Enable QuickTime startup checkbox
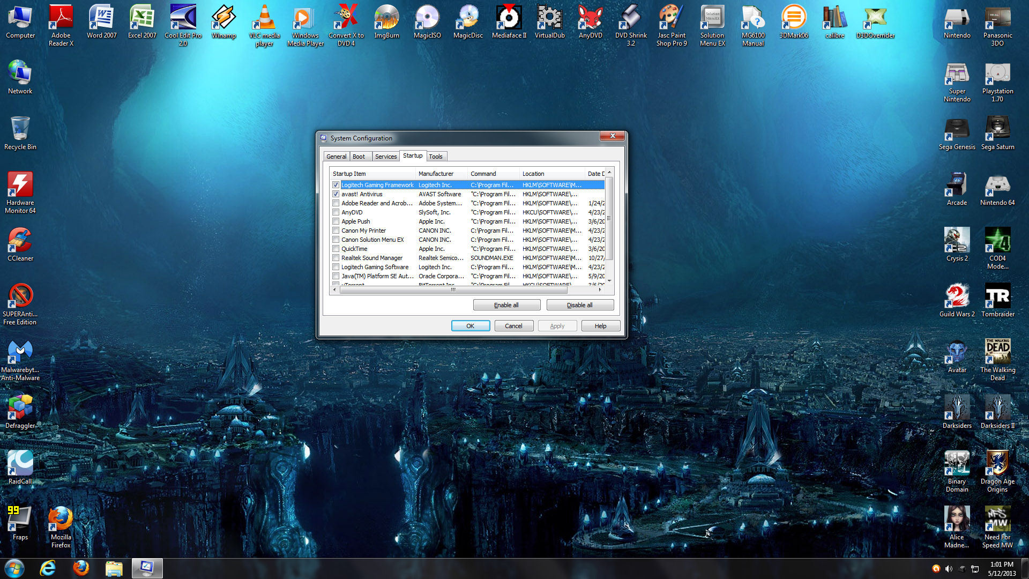This screenshot has width=1029, height=579. (x=335, y=249)
